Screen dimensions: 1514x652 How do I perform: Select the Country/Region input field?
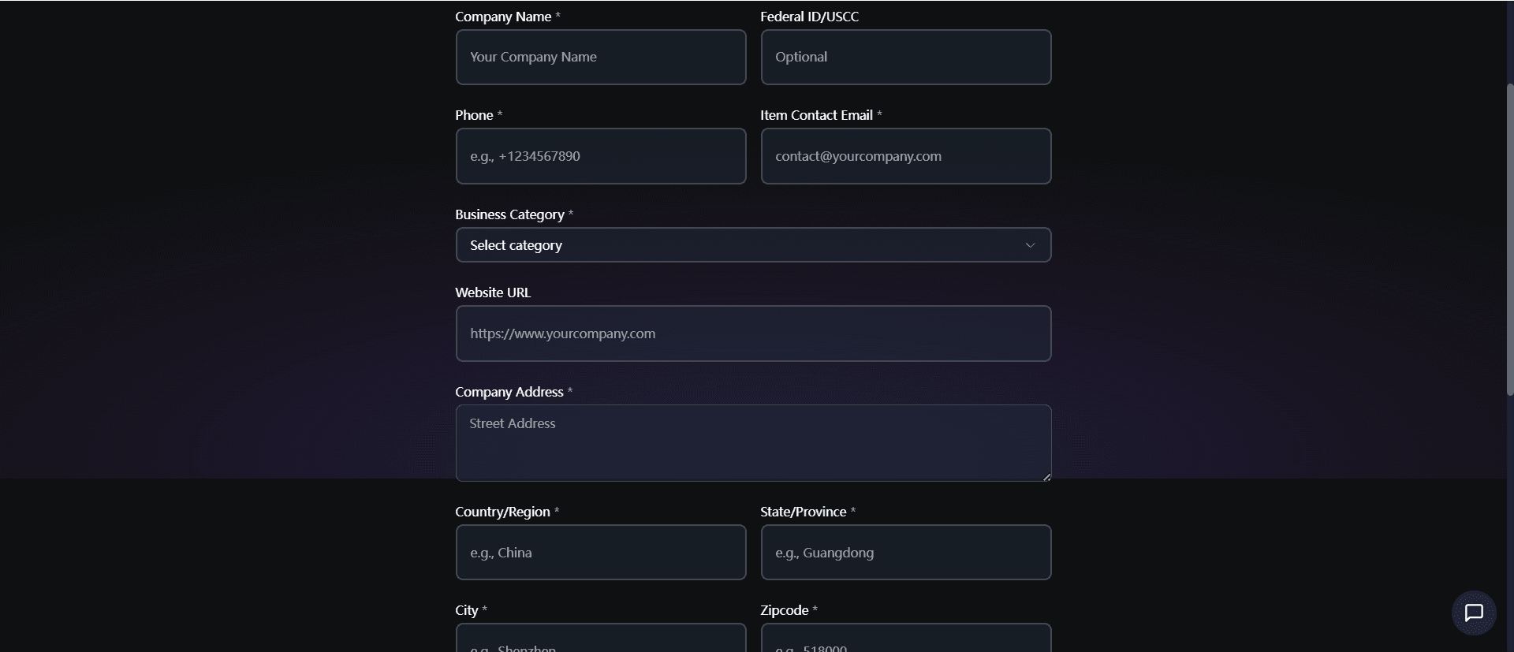point(600,553)
